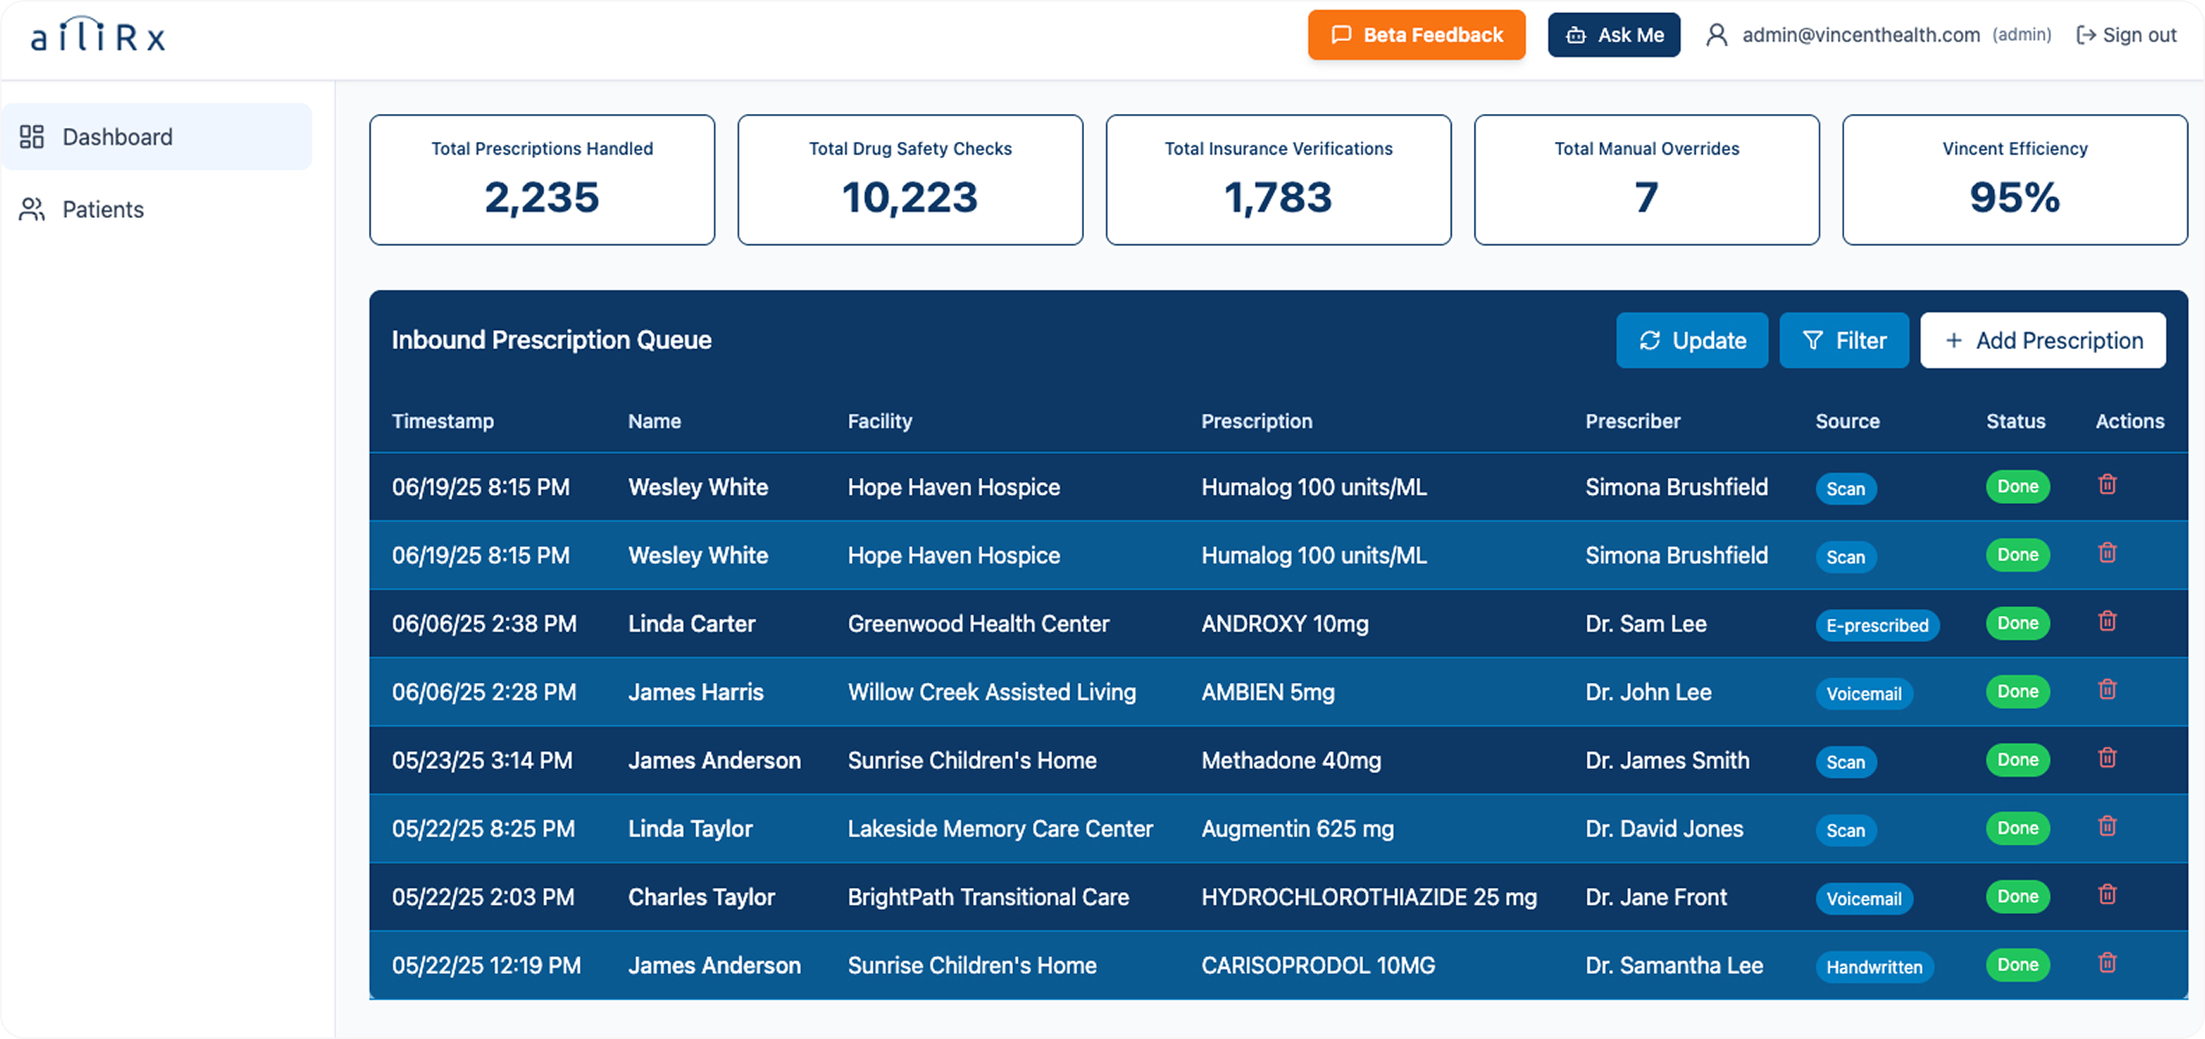Toggle the Done status on Augmentin 625 mg row

(2018, 828)
